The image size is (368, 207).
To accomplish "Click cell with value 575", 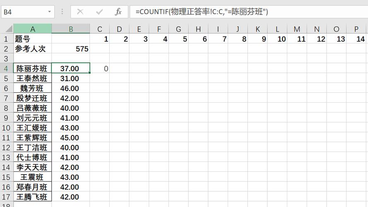I will 71,49.
